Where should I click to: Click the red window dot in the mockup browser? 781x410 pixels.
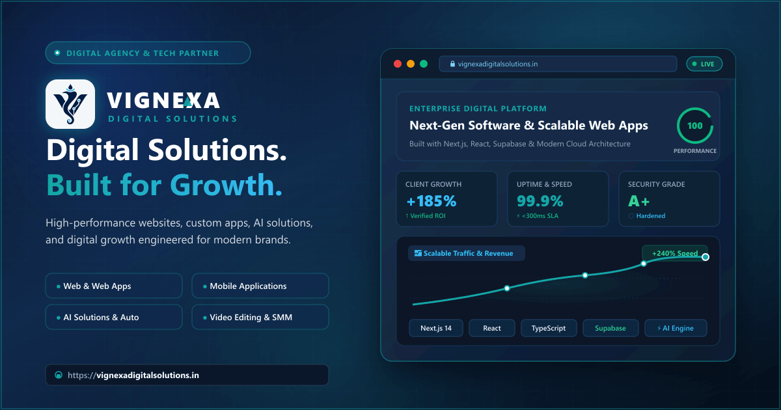pyautogui.click(x=398, y=64)
